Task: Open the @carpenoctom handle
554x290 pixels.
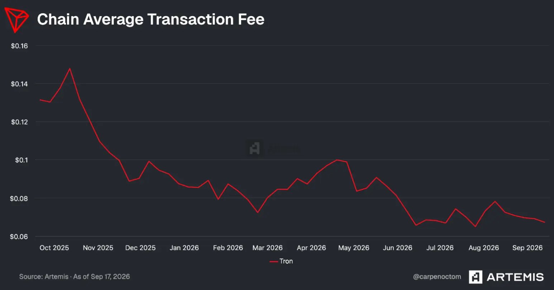Action: (437, 276)
